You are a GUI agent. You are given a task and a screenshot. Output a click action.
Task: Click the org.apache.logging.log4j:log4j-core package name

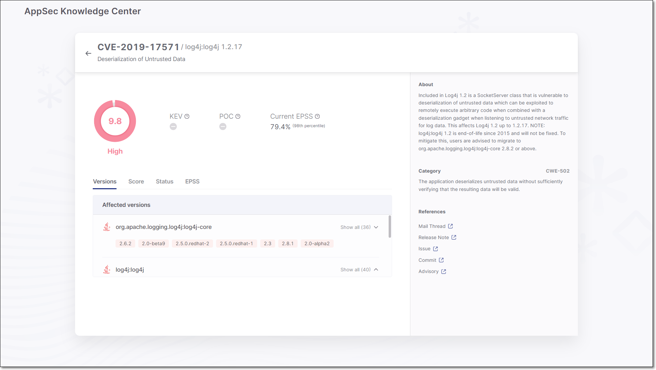(x=164, y=227)
